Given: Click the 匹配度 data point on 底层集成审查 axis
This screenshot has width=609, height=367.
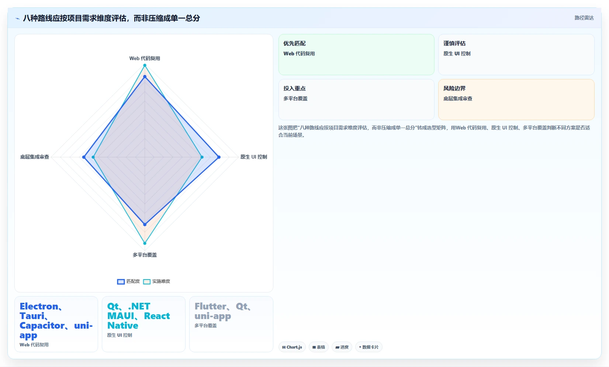Looking at the screenshot, I should click(84, 157).
